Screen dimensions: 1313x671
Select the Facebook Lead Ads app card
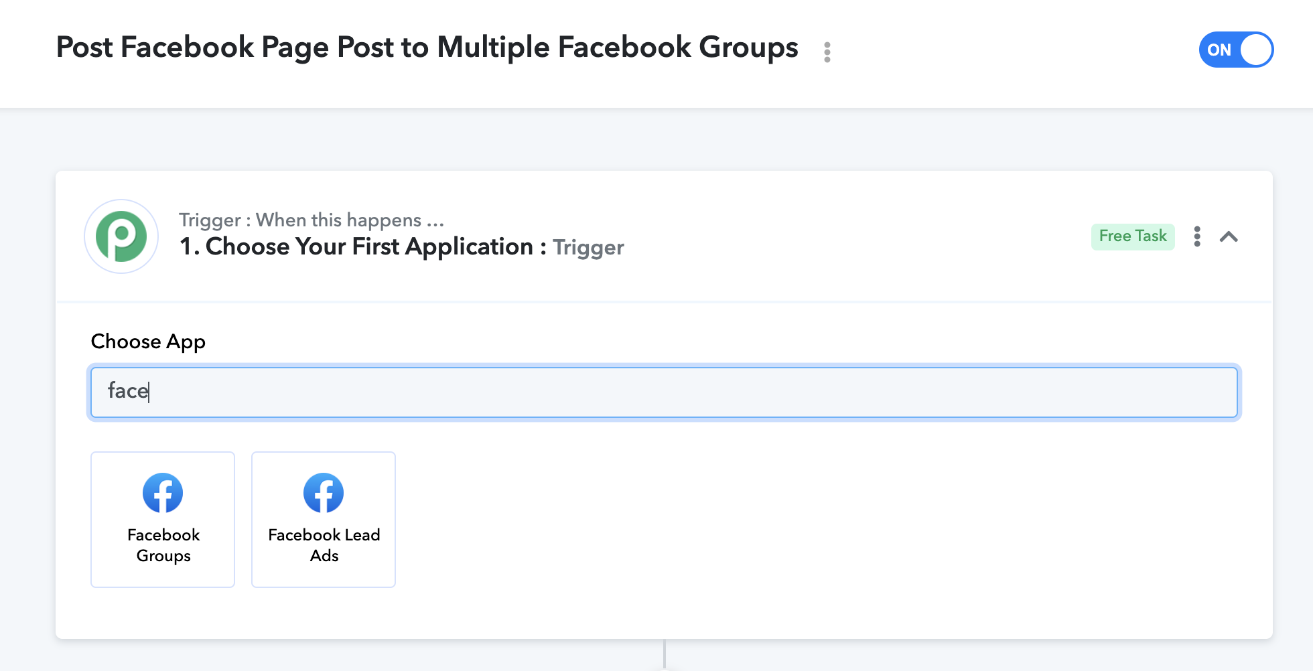[324, 520]
